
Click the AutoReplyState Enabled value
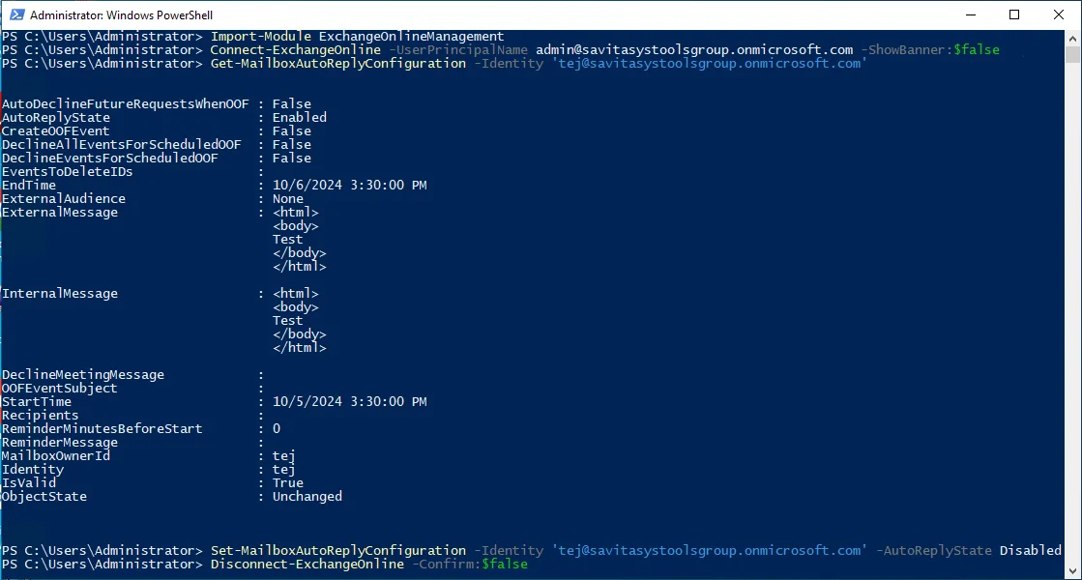tap(300, 117)
